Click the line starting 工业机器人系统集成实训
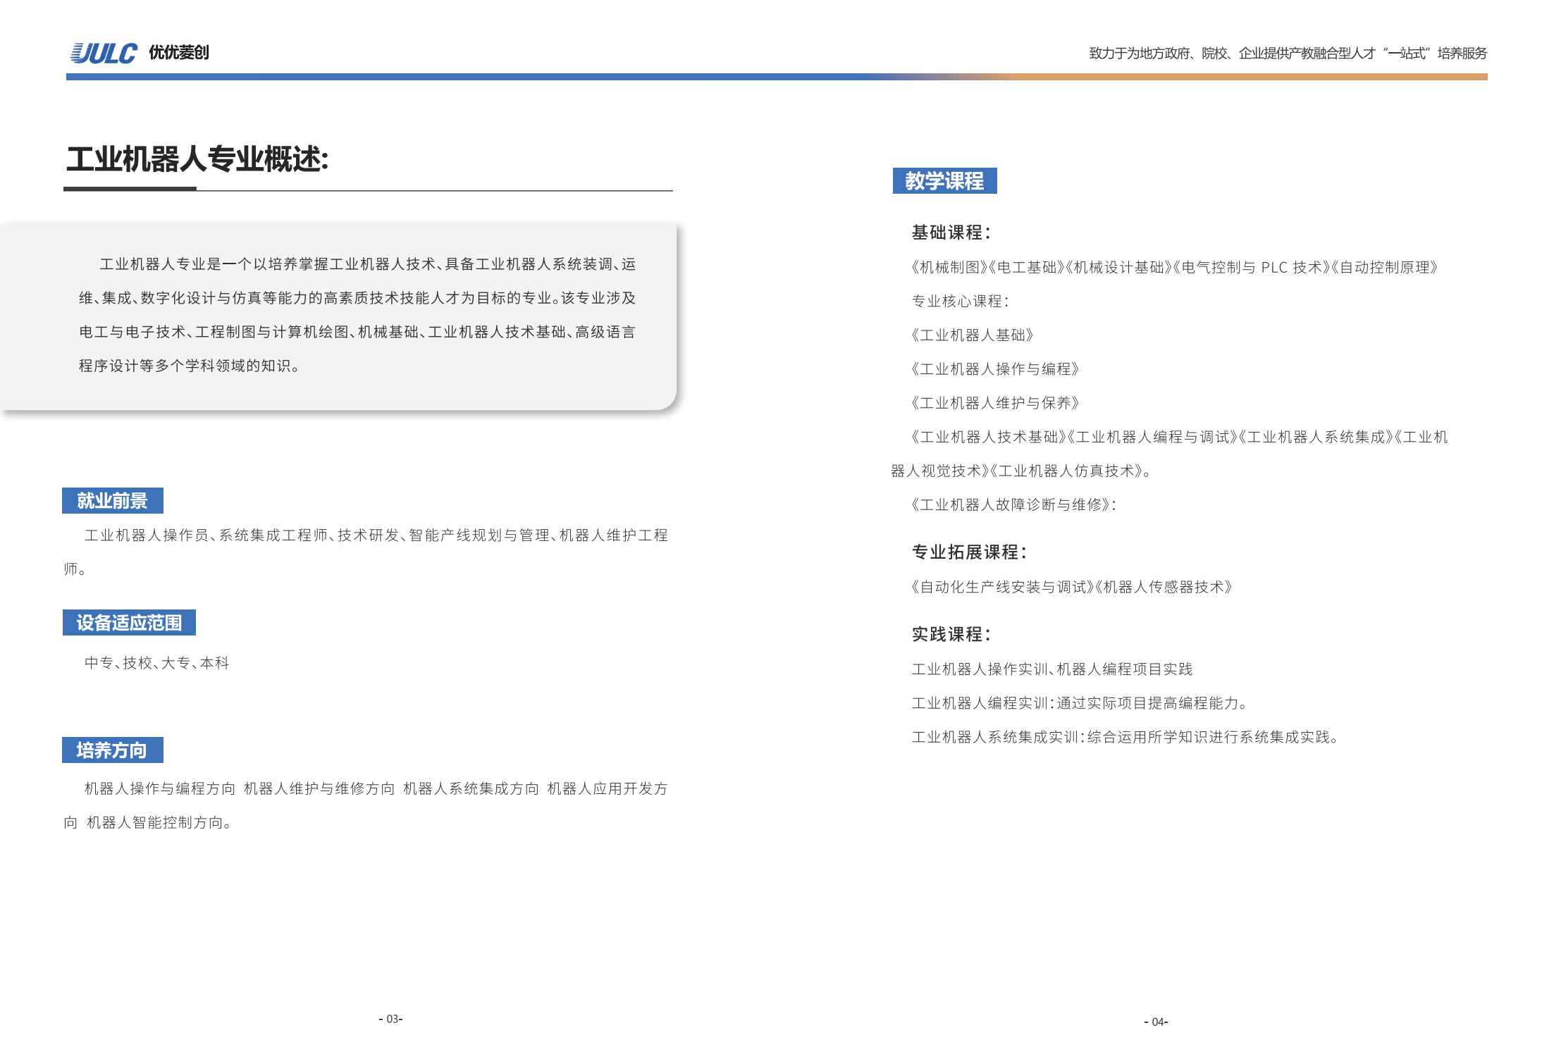 pos(1126,737)
